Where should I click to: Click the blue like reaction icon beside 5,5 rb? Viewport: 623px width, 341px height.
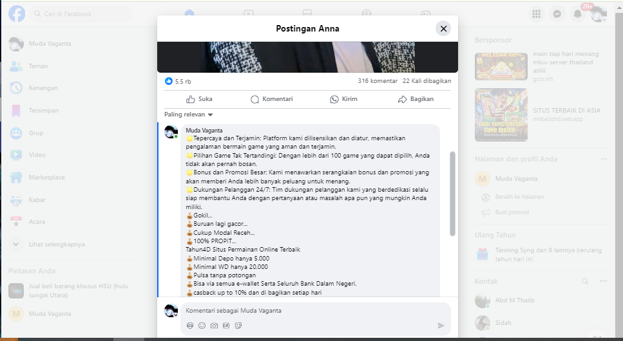pos(168,81)
